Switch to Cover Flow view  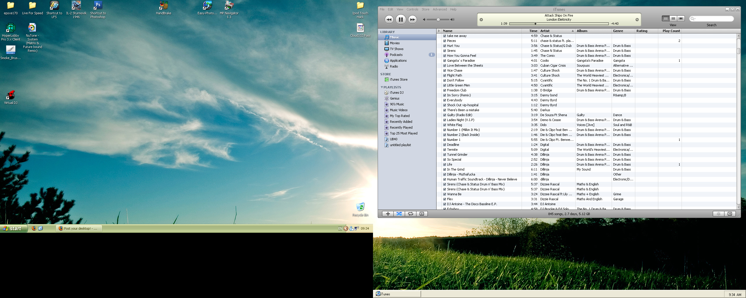681,19
